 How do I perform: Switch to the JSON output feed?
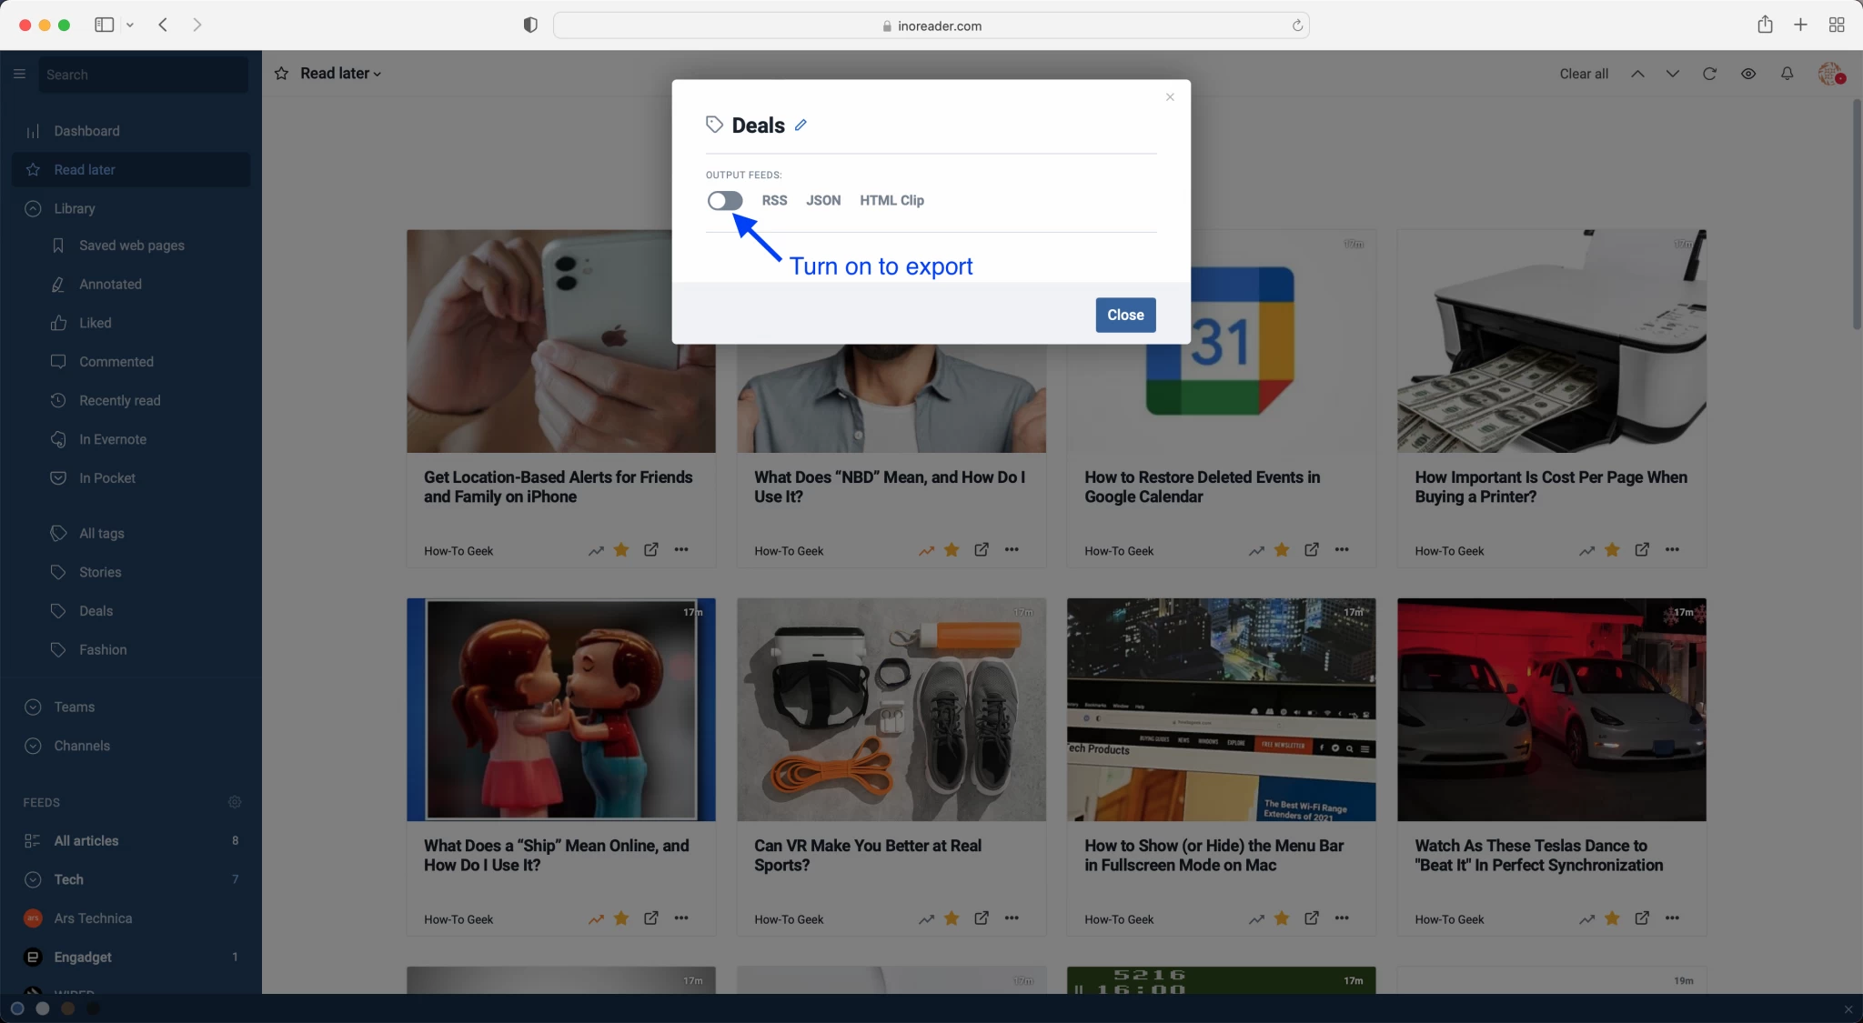click(822, 200)
